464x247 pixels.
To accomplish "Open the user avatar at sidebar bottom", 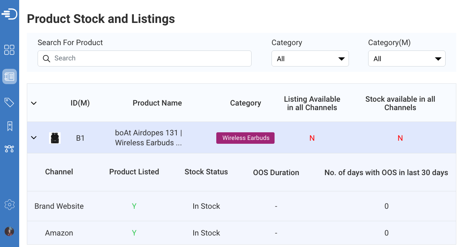I will (x=9, y=231).
